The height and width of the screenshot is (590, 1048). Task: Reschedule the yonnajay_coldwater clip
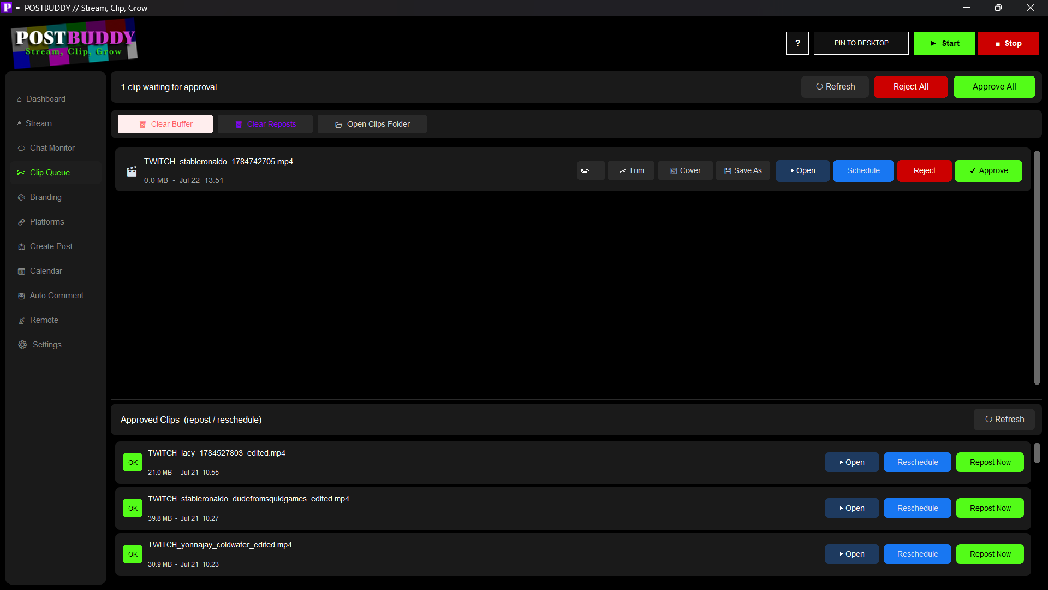coord(918,554)
